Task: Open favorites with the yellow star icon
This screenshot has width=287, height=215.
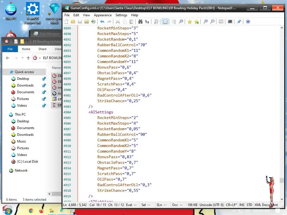Action: (x=190, y=22)
